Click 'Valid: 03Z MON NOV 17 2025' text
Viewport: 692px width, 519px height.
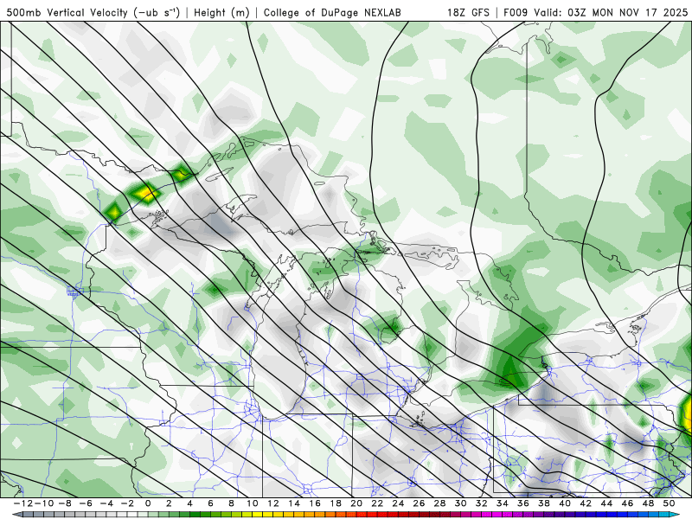(x=611, y=12)
